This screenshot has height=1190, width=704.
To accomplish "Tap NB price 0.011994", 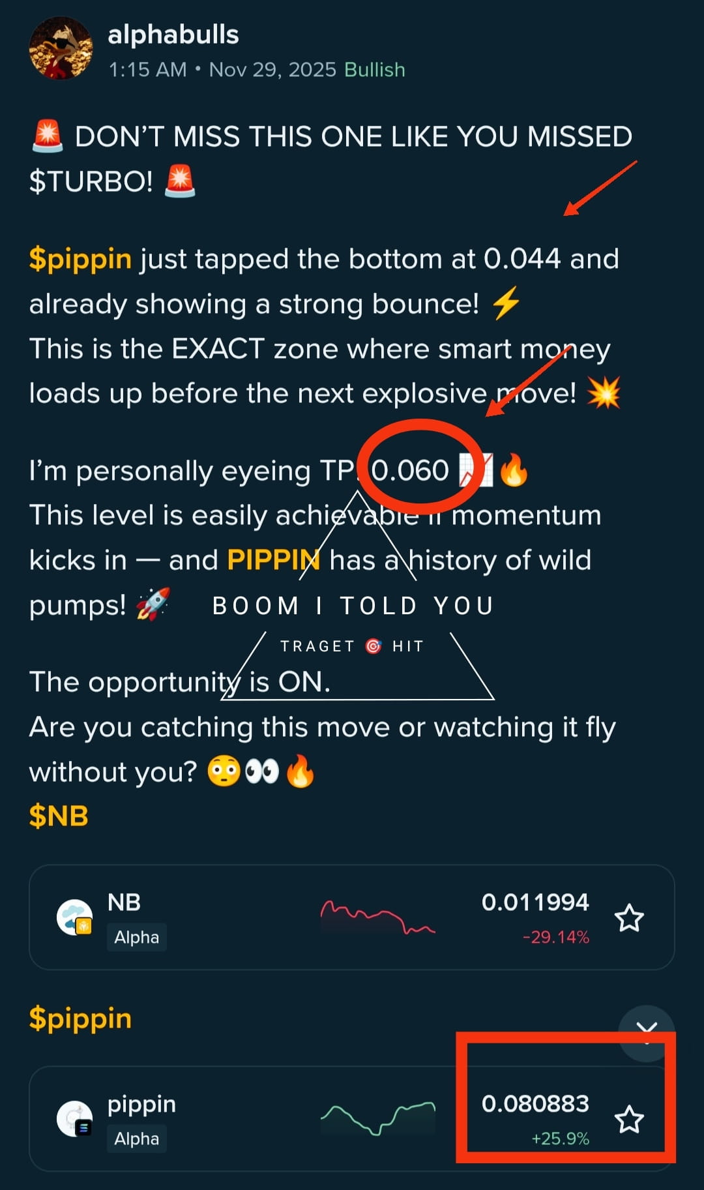I will pos(535,902).
